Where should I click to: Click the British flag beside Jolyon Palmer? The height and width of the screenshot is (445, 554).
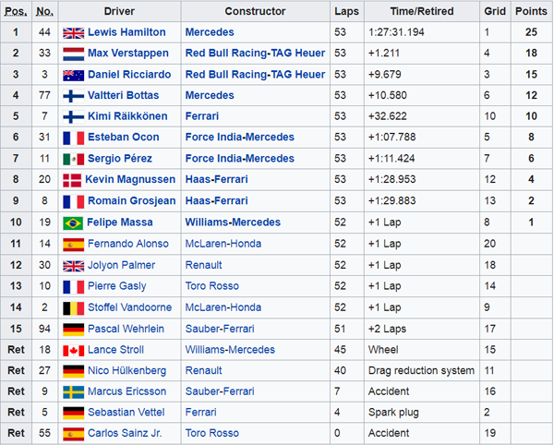[x=74, y=266]
